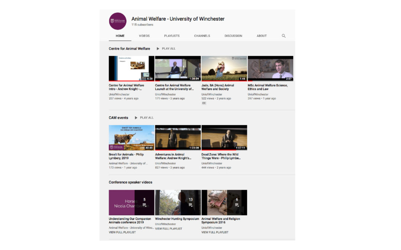This screenshot has height=250, width=401.
Task: Open the CAW events section heading
Action: tap(118, 118)
